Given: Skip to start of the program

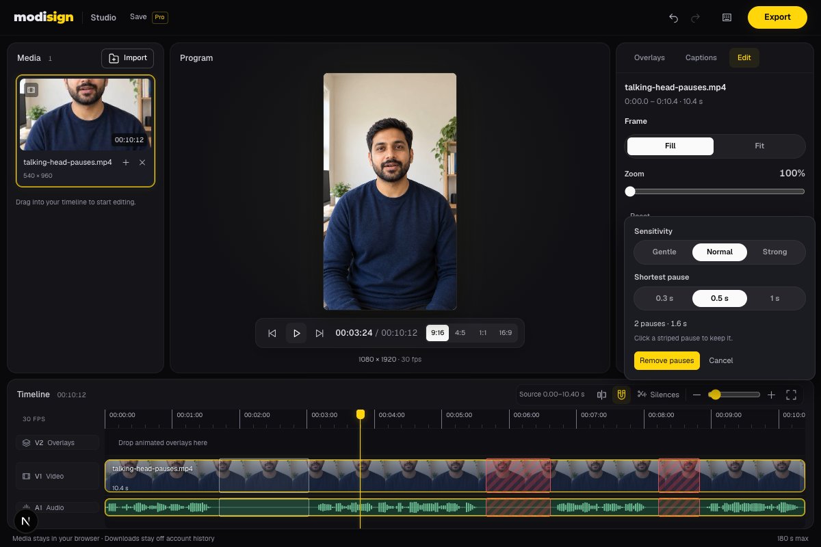Looking at the screenshot, I should point(272,333).
